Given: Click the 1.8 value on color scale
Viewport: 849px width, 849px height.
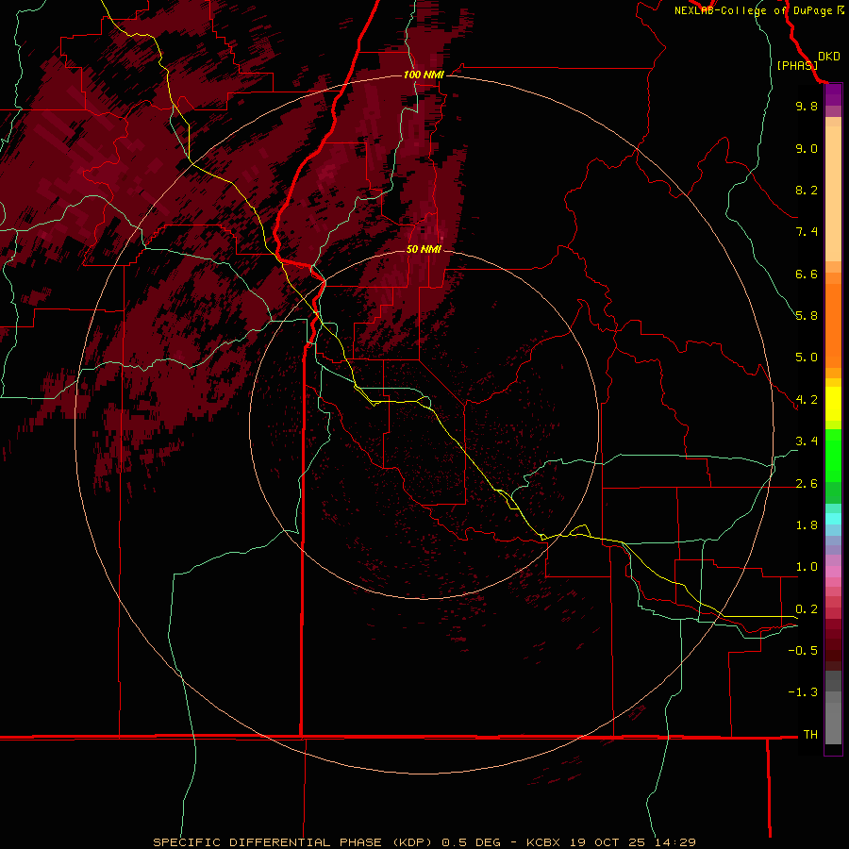Looking at the screenshot, I should 807,525.
